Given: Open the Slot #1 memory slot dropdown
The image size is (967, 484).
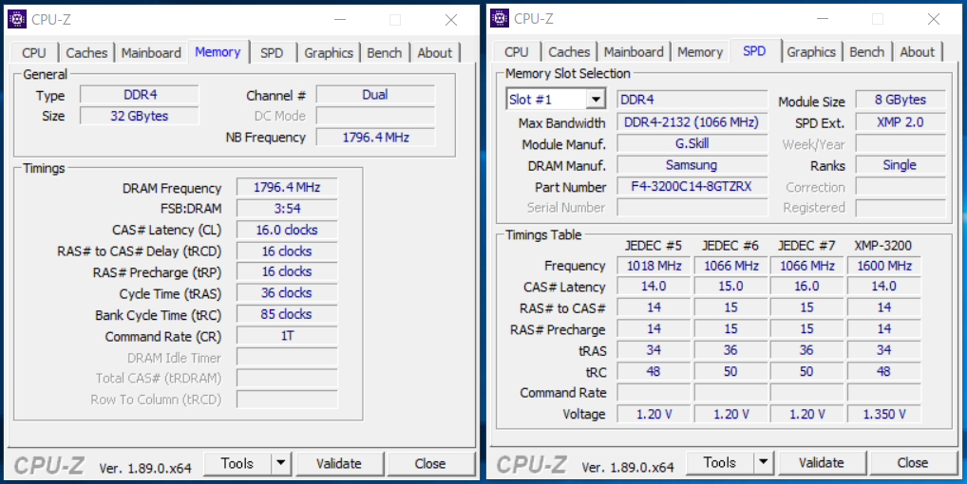Looking at the screenshot, I should tap(556, 99).
